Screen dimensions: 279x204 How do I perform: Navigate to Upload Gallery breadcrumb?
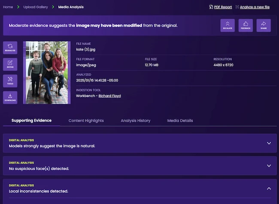click(x=36, y=7)
